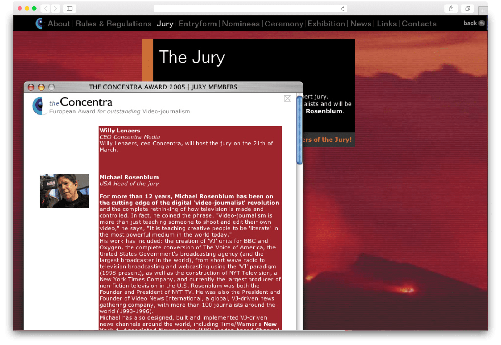Select Contacts in the navigation bar
This screenshot has height=345, width=501.
click(x=419, y=24)
